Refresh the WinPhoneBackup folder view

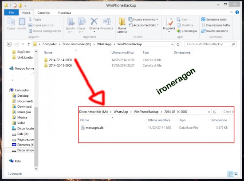(x=178, y=44)
